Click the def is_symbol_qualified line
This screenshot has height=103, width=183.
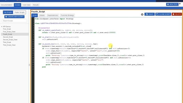coord(65,30)
